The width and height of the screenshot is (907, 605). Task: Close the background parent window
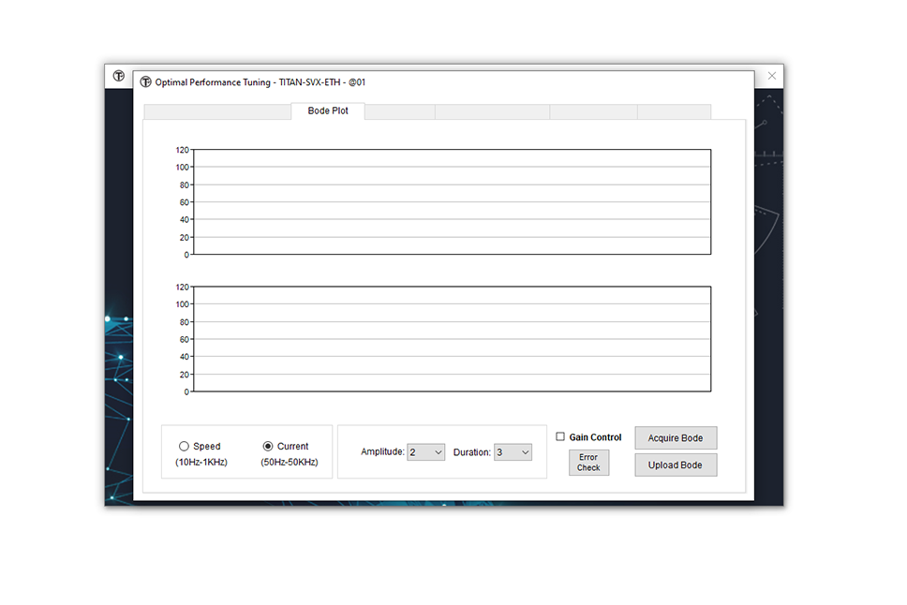(771, 76)
